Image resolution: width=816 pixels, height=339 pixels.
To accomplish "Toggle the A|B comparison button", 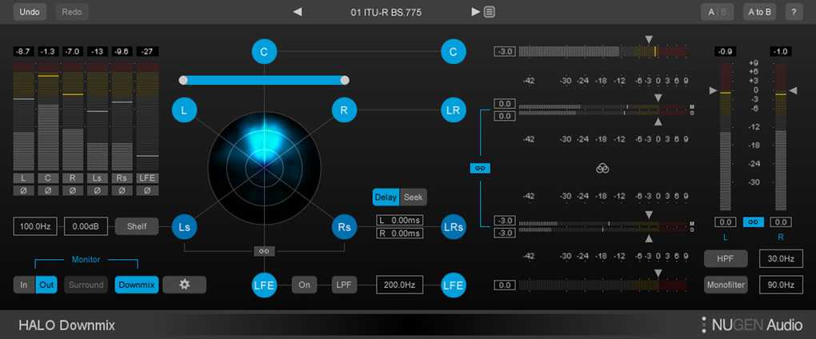I will click(718, 12).
